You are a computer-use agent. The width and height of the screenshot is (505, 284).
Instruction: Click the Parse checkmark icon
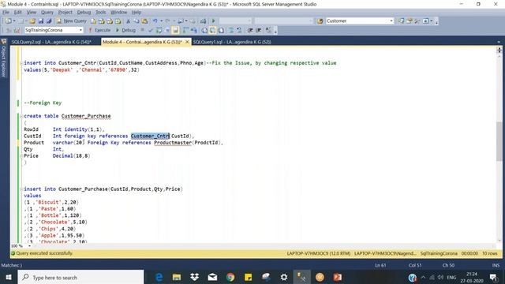click(x=150, y=30)
